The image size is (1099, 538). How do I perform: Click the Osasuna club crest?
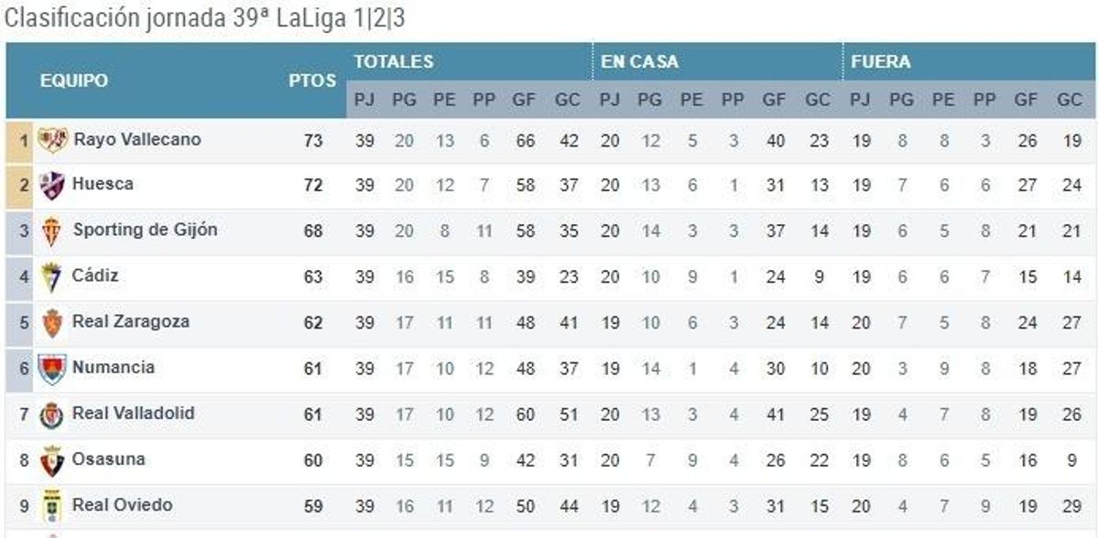[52, 460]
